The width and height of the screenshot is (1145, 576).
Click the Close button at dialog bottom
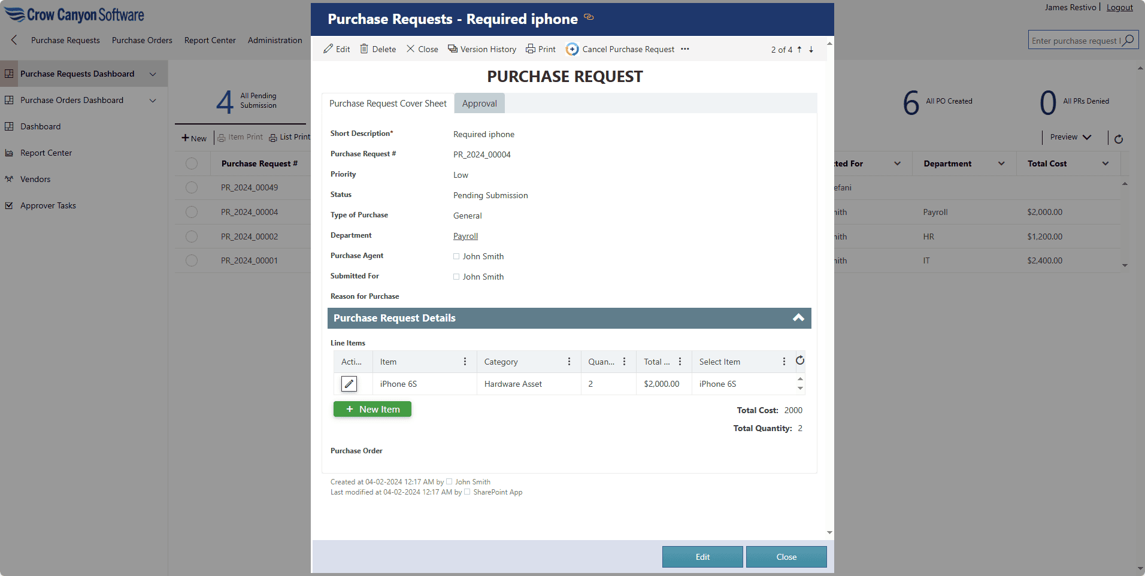point(786,557)
